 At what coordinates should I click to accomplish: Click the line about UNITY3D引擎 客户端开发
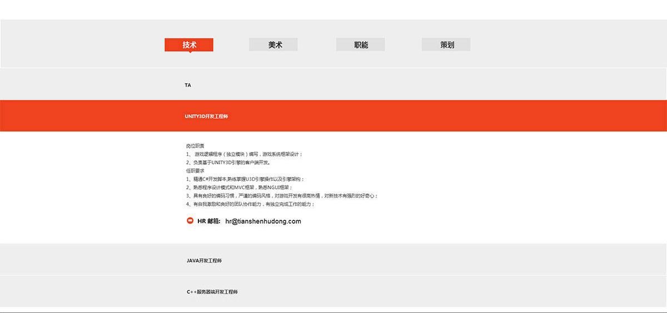coord(228,163)
